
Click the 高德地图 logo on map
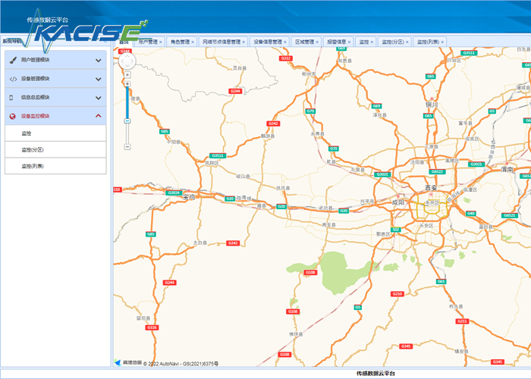pos(128,363)
